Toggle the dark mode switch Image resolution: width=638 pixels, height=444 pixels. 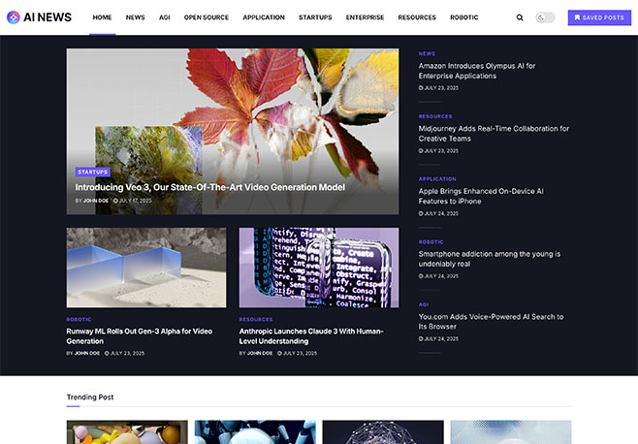point(545,17)
